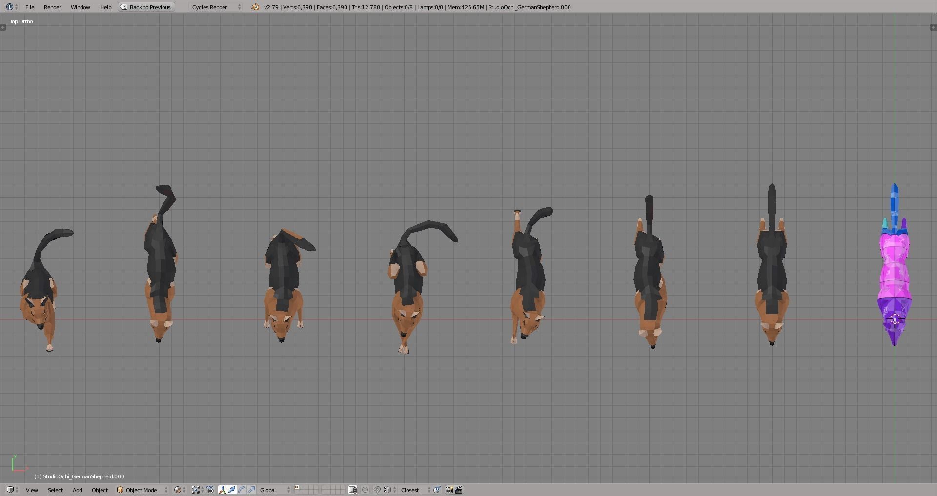The height and width of the screenshot is (496, 937).
Task: Select the first active layer button
Action: [x=297, y=488]
